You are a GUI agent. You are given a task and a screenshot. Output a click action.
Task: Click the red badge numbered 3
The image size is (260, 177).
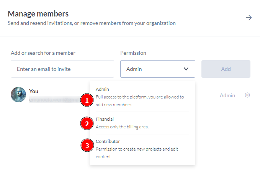point(87,145)
